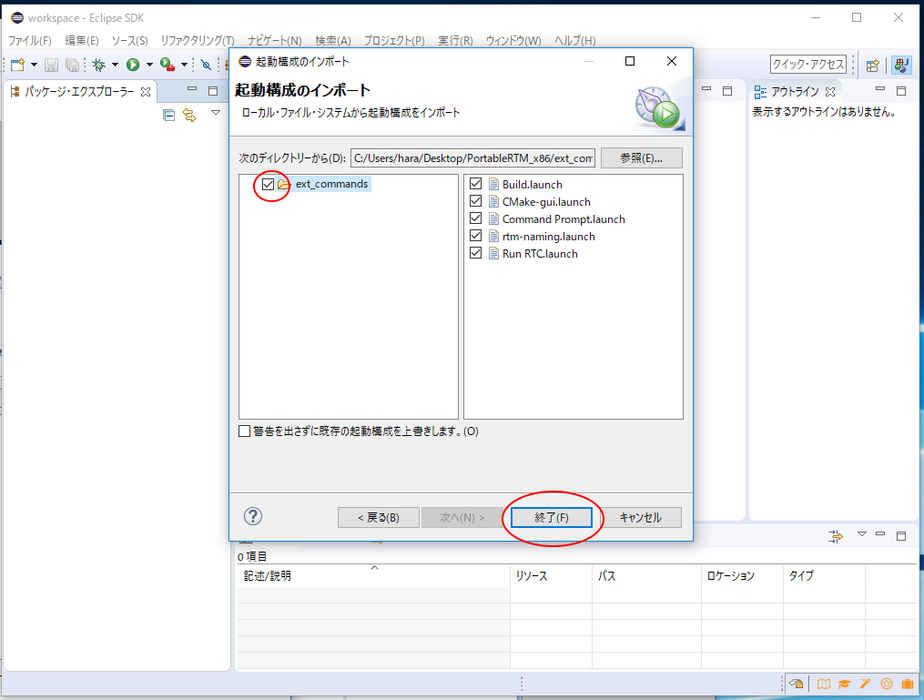The width and height of the screenshot is (924, 700).
Task: Click Collapse All in Package Explorer
Action: point(169,115)
